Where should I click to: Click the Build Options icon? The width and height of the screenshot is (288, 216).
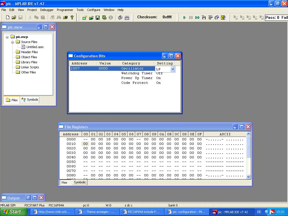pyautogui.click(x=104, y=18)
